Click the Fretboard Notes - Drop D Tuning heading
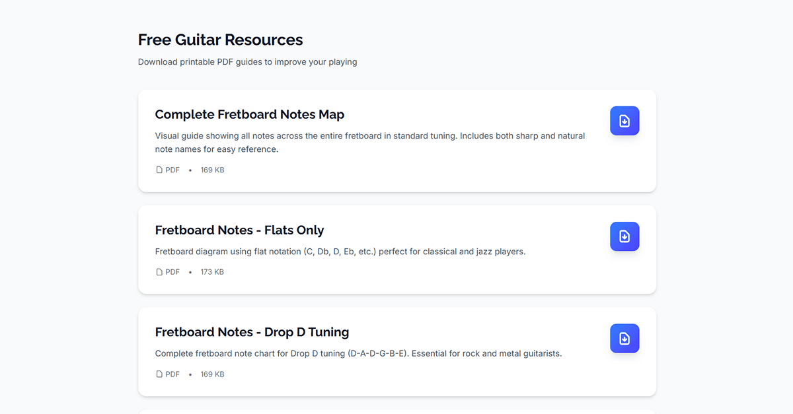Image resolution: width=793 pixels, height=414 pixels. 252,332
